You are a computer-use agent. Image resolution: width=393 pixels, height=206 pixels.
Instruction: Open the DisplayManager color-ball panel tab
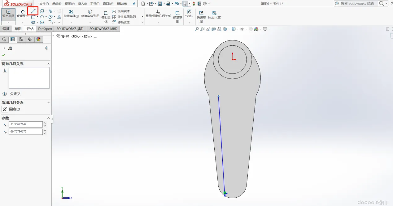pyautogui.click(x=38, y=39)
